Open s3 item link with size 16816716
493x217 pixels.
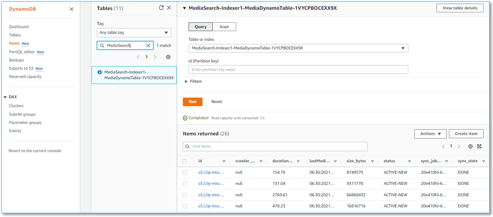(211, 206)
